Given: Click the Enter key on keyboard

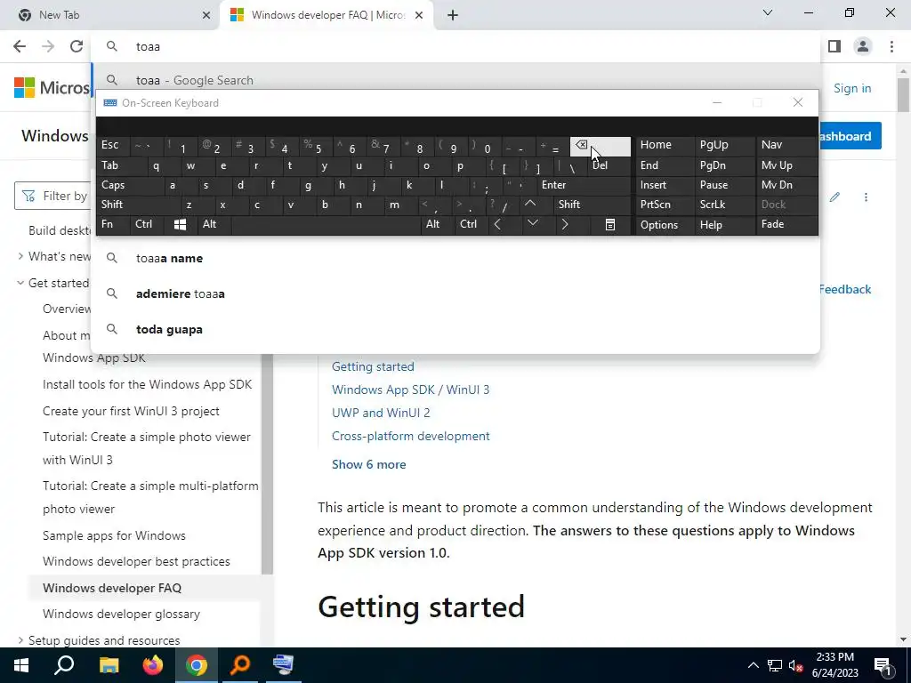Looking at the screenshot, I should 583,185.
